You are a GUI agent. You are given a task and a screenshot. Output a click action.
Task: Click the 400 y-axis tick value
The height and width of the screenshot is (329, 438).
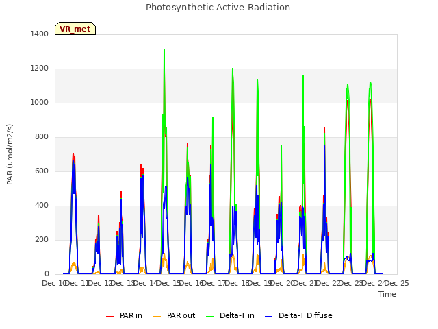tap(42, 206)
